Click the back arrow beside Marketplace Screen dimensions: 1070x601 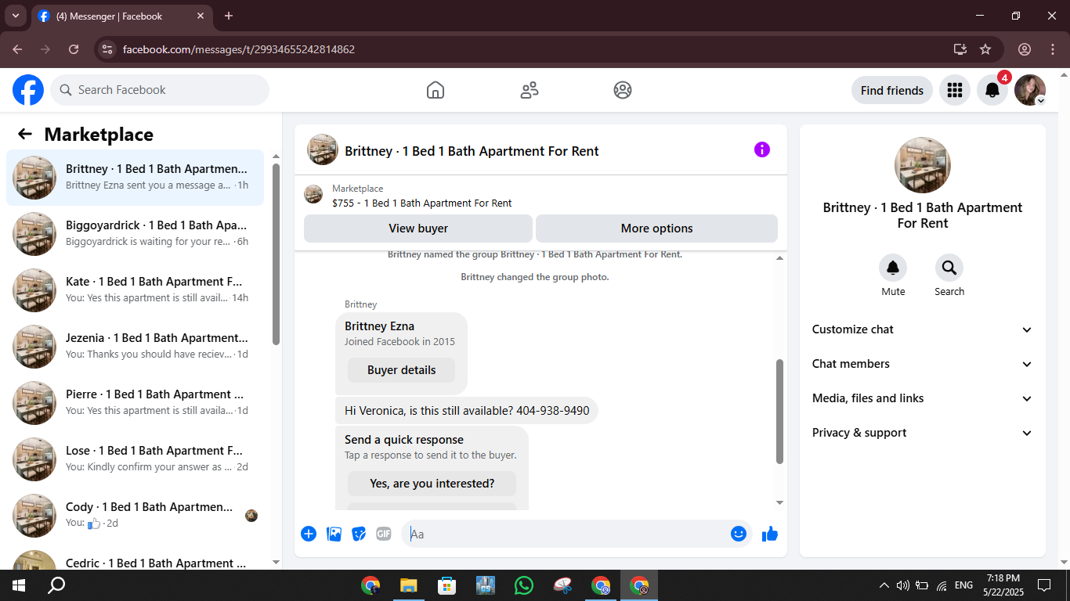coord(25,134)
